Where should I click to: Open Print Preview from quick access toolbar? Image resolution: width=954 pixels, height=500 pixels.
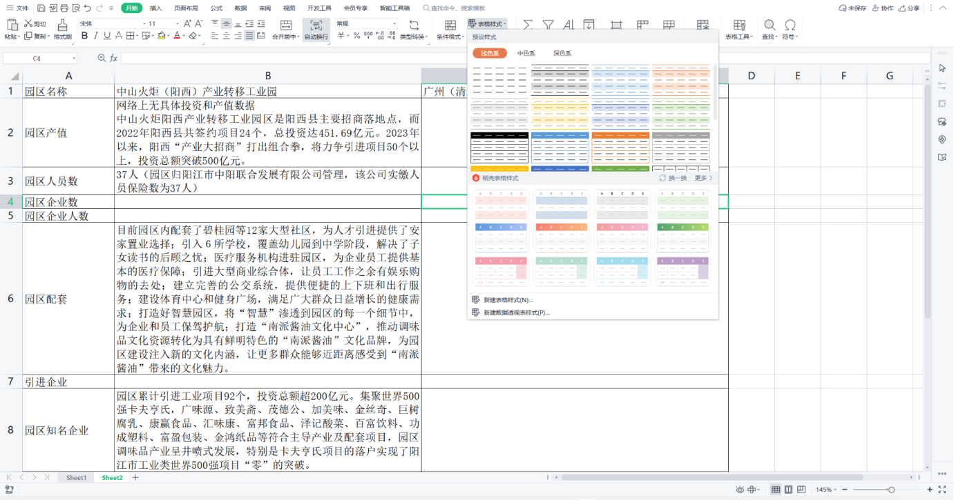click(75, 8)
